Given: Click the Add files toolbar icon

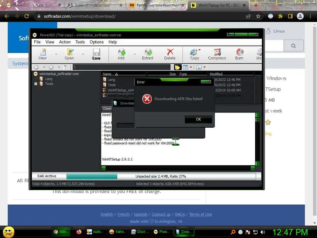Looking at the screenshot, I should [121, 54].
